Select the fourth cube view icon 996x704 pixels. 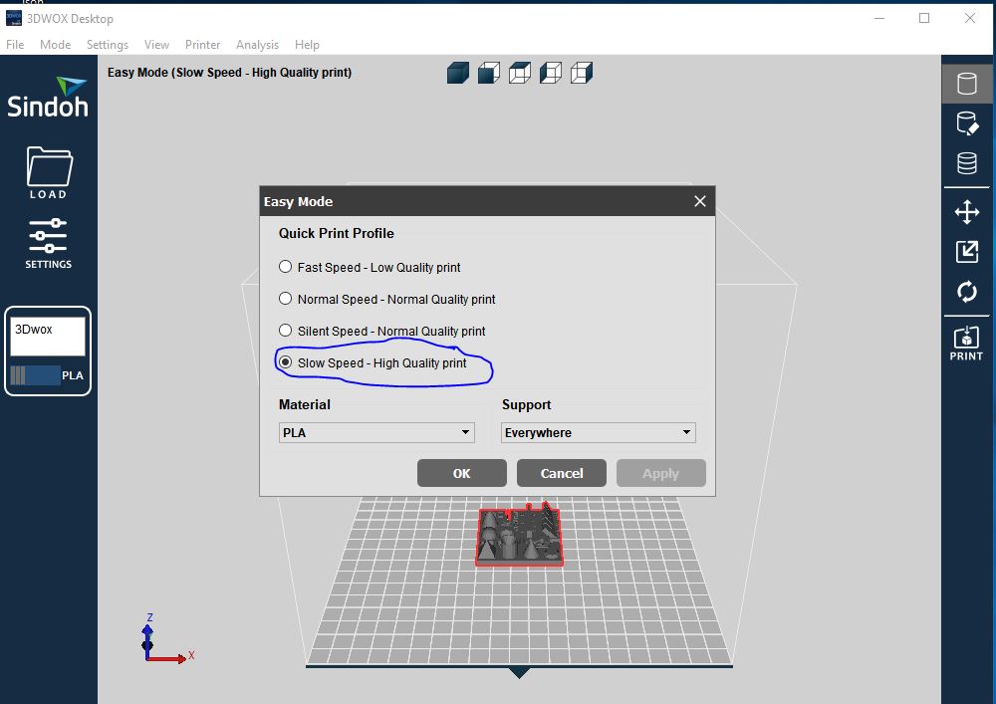tap(551, 73)
